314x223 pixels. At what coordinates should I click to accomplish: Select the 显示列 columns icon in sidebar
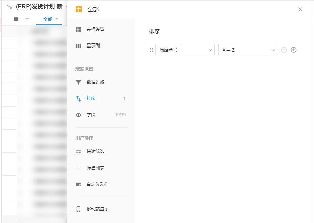pos(78,45)
